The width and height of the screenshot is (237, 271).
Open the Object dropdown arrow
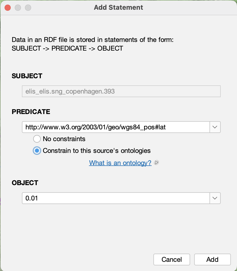pos(215,198)
